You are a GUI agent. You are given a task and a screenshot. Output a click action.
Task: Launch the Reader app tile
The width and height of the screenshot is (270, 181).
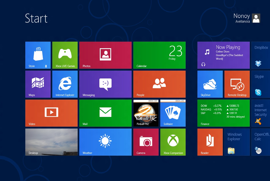(210, 142)
